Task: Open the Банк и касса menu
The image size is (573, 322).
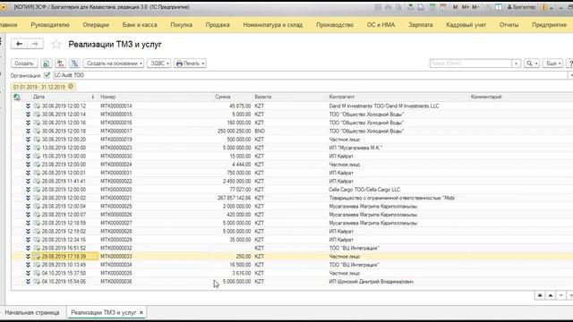Action: pos(140,25)
